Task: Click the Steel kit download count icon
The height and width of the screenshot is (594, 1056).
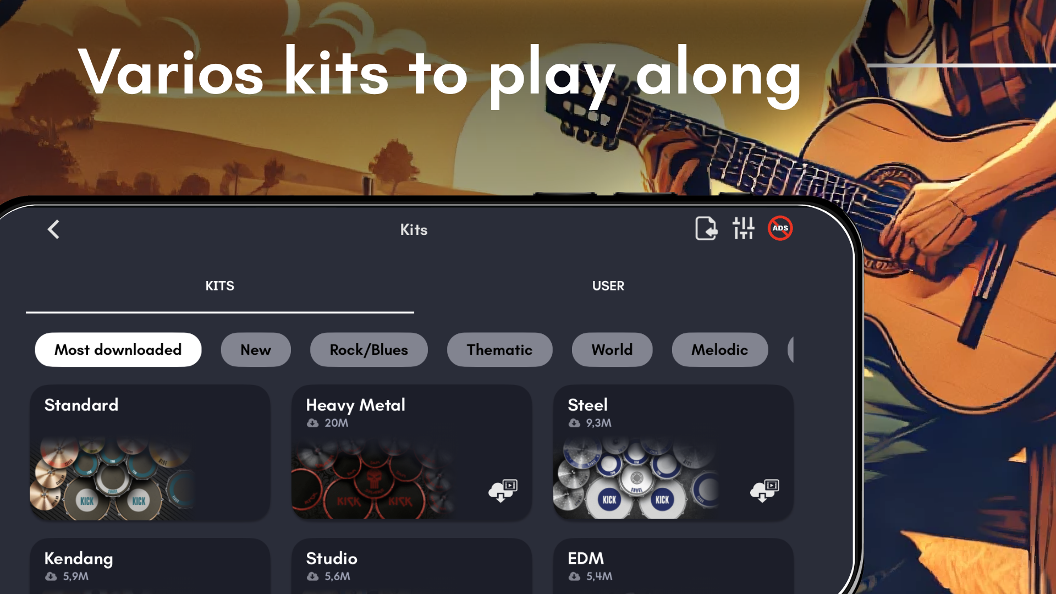Action: point(574,423)
